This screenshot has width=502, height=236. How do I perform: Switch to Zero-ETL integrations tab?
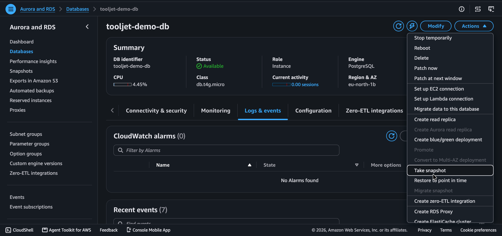pyautogui.click(x=374, y=111)
